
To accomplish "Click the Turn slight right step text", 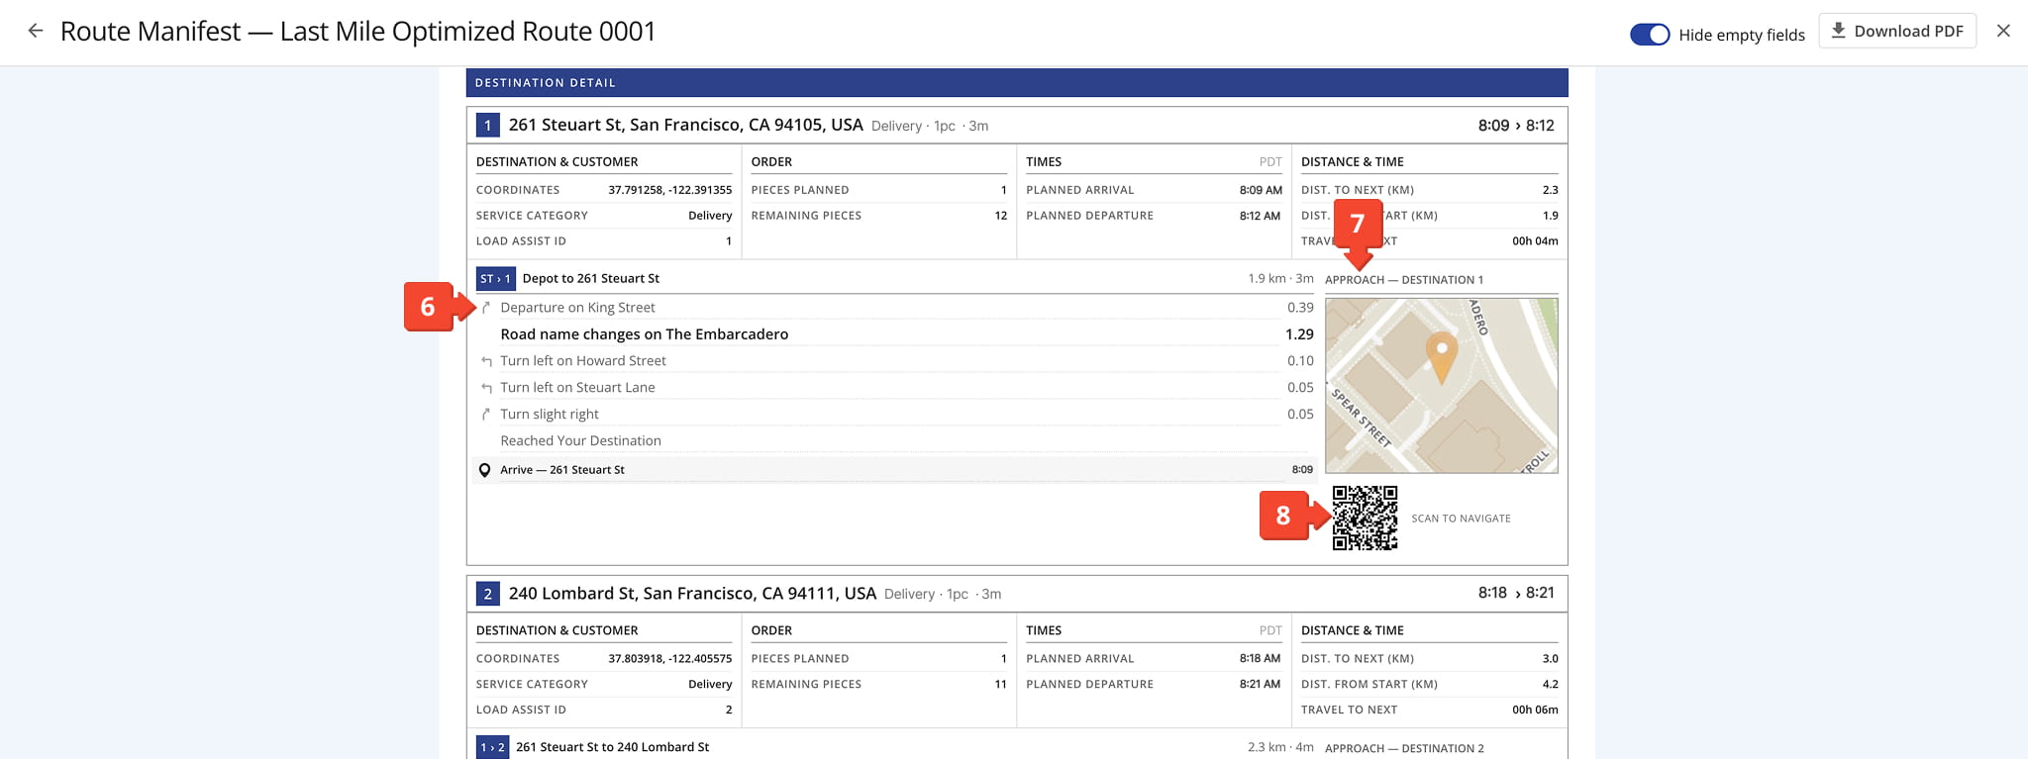I will (549, 415).
